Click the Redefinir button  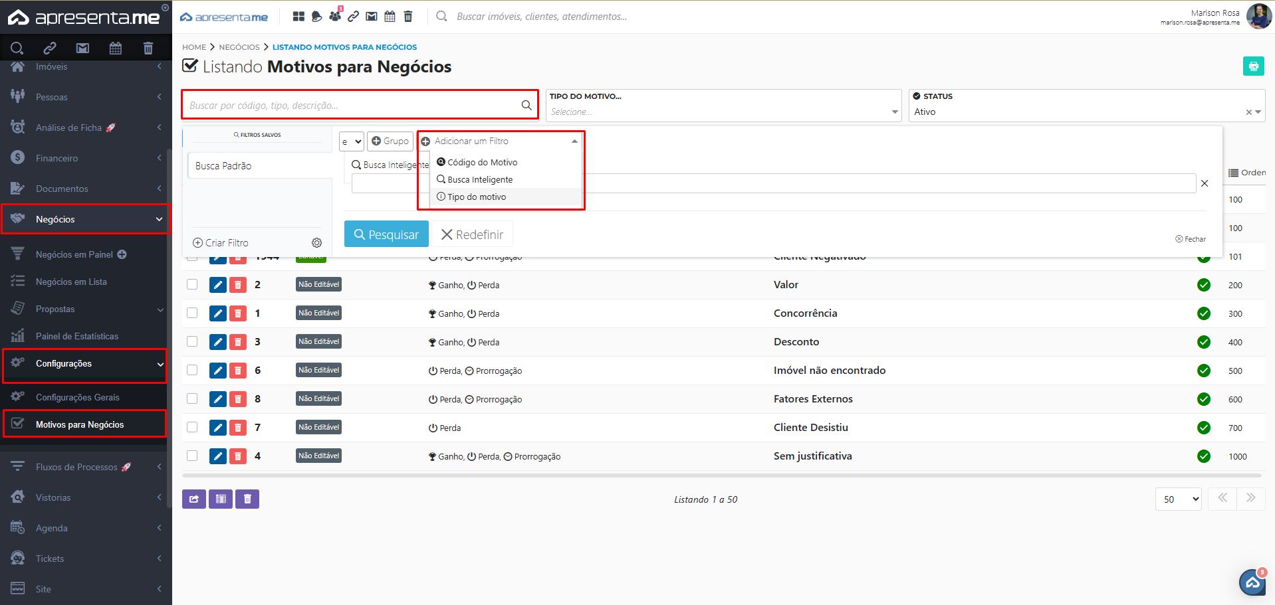[x=473, y=234]
